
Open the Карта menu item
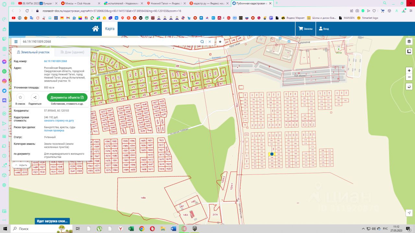[x=110, y=29]
